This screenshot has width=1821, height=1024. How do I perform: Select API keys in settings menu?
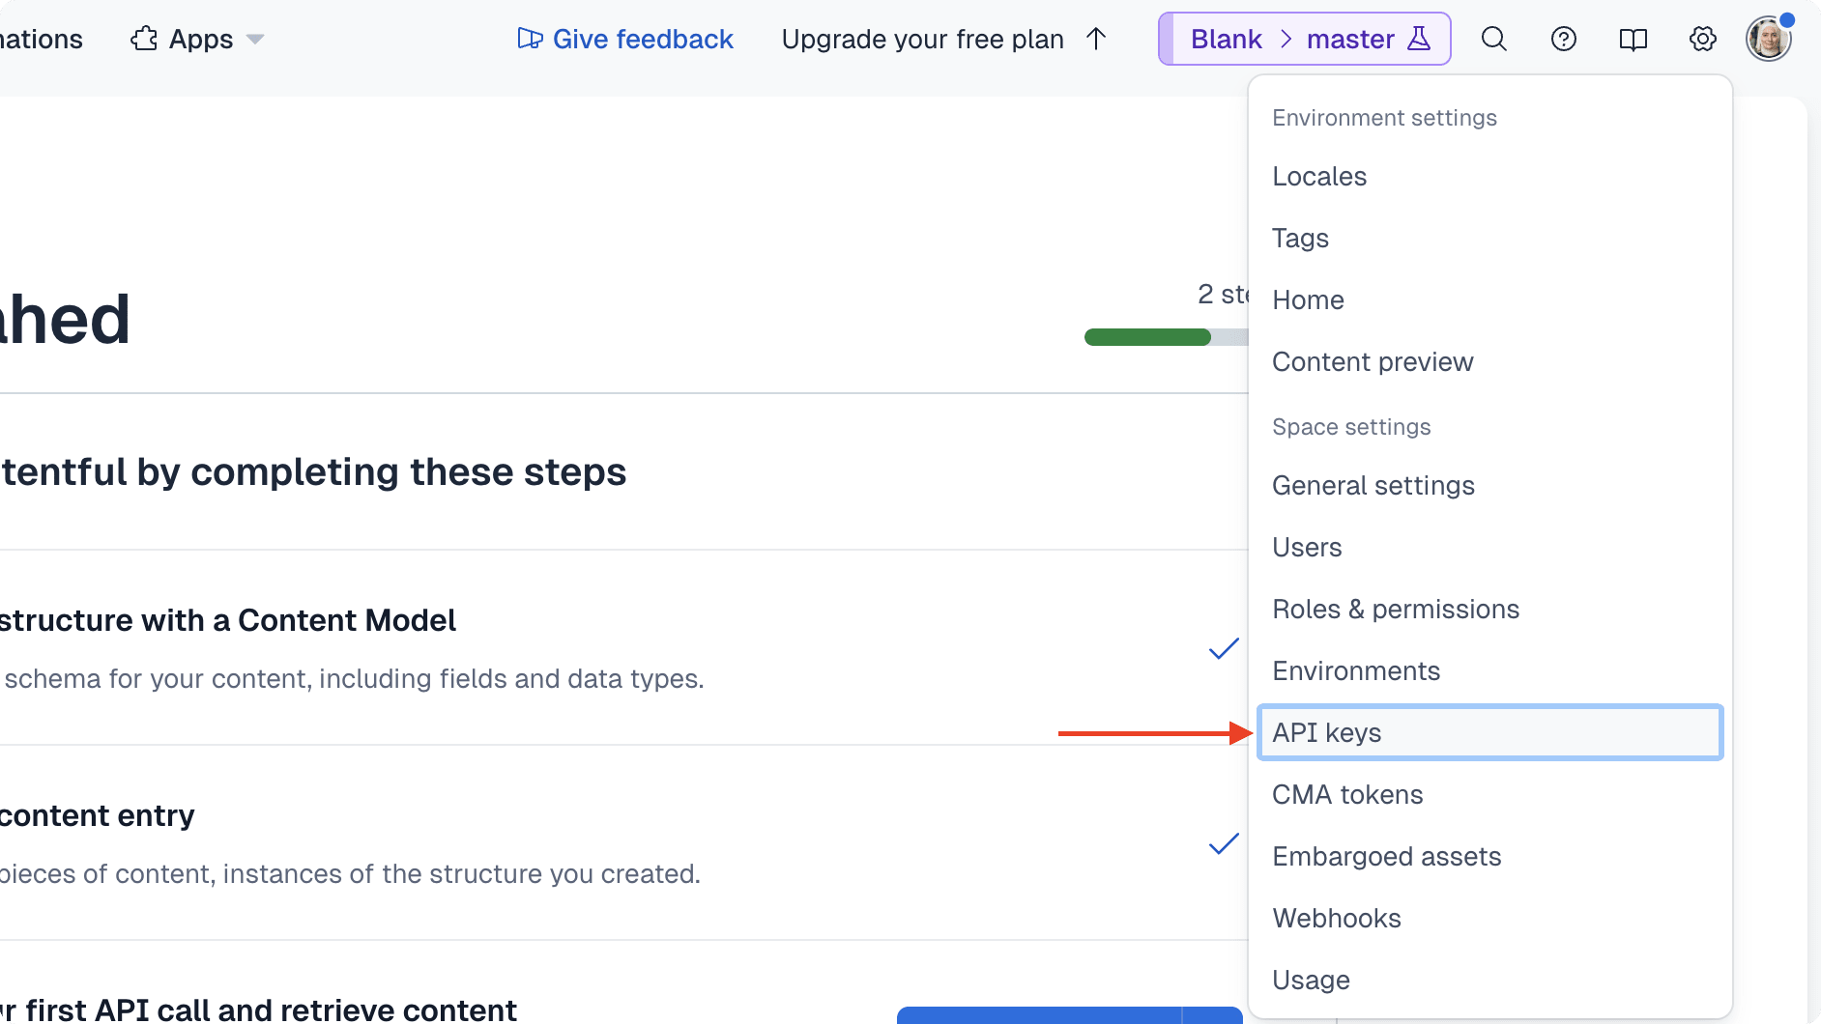1489,732
